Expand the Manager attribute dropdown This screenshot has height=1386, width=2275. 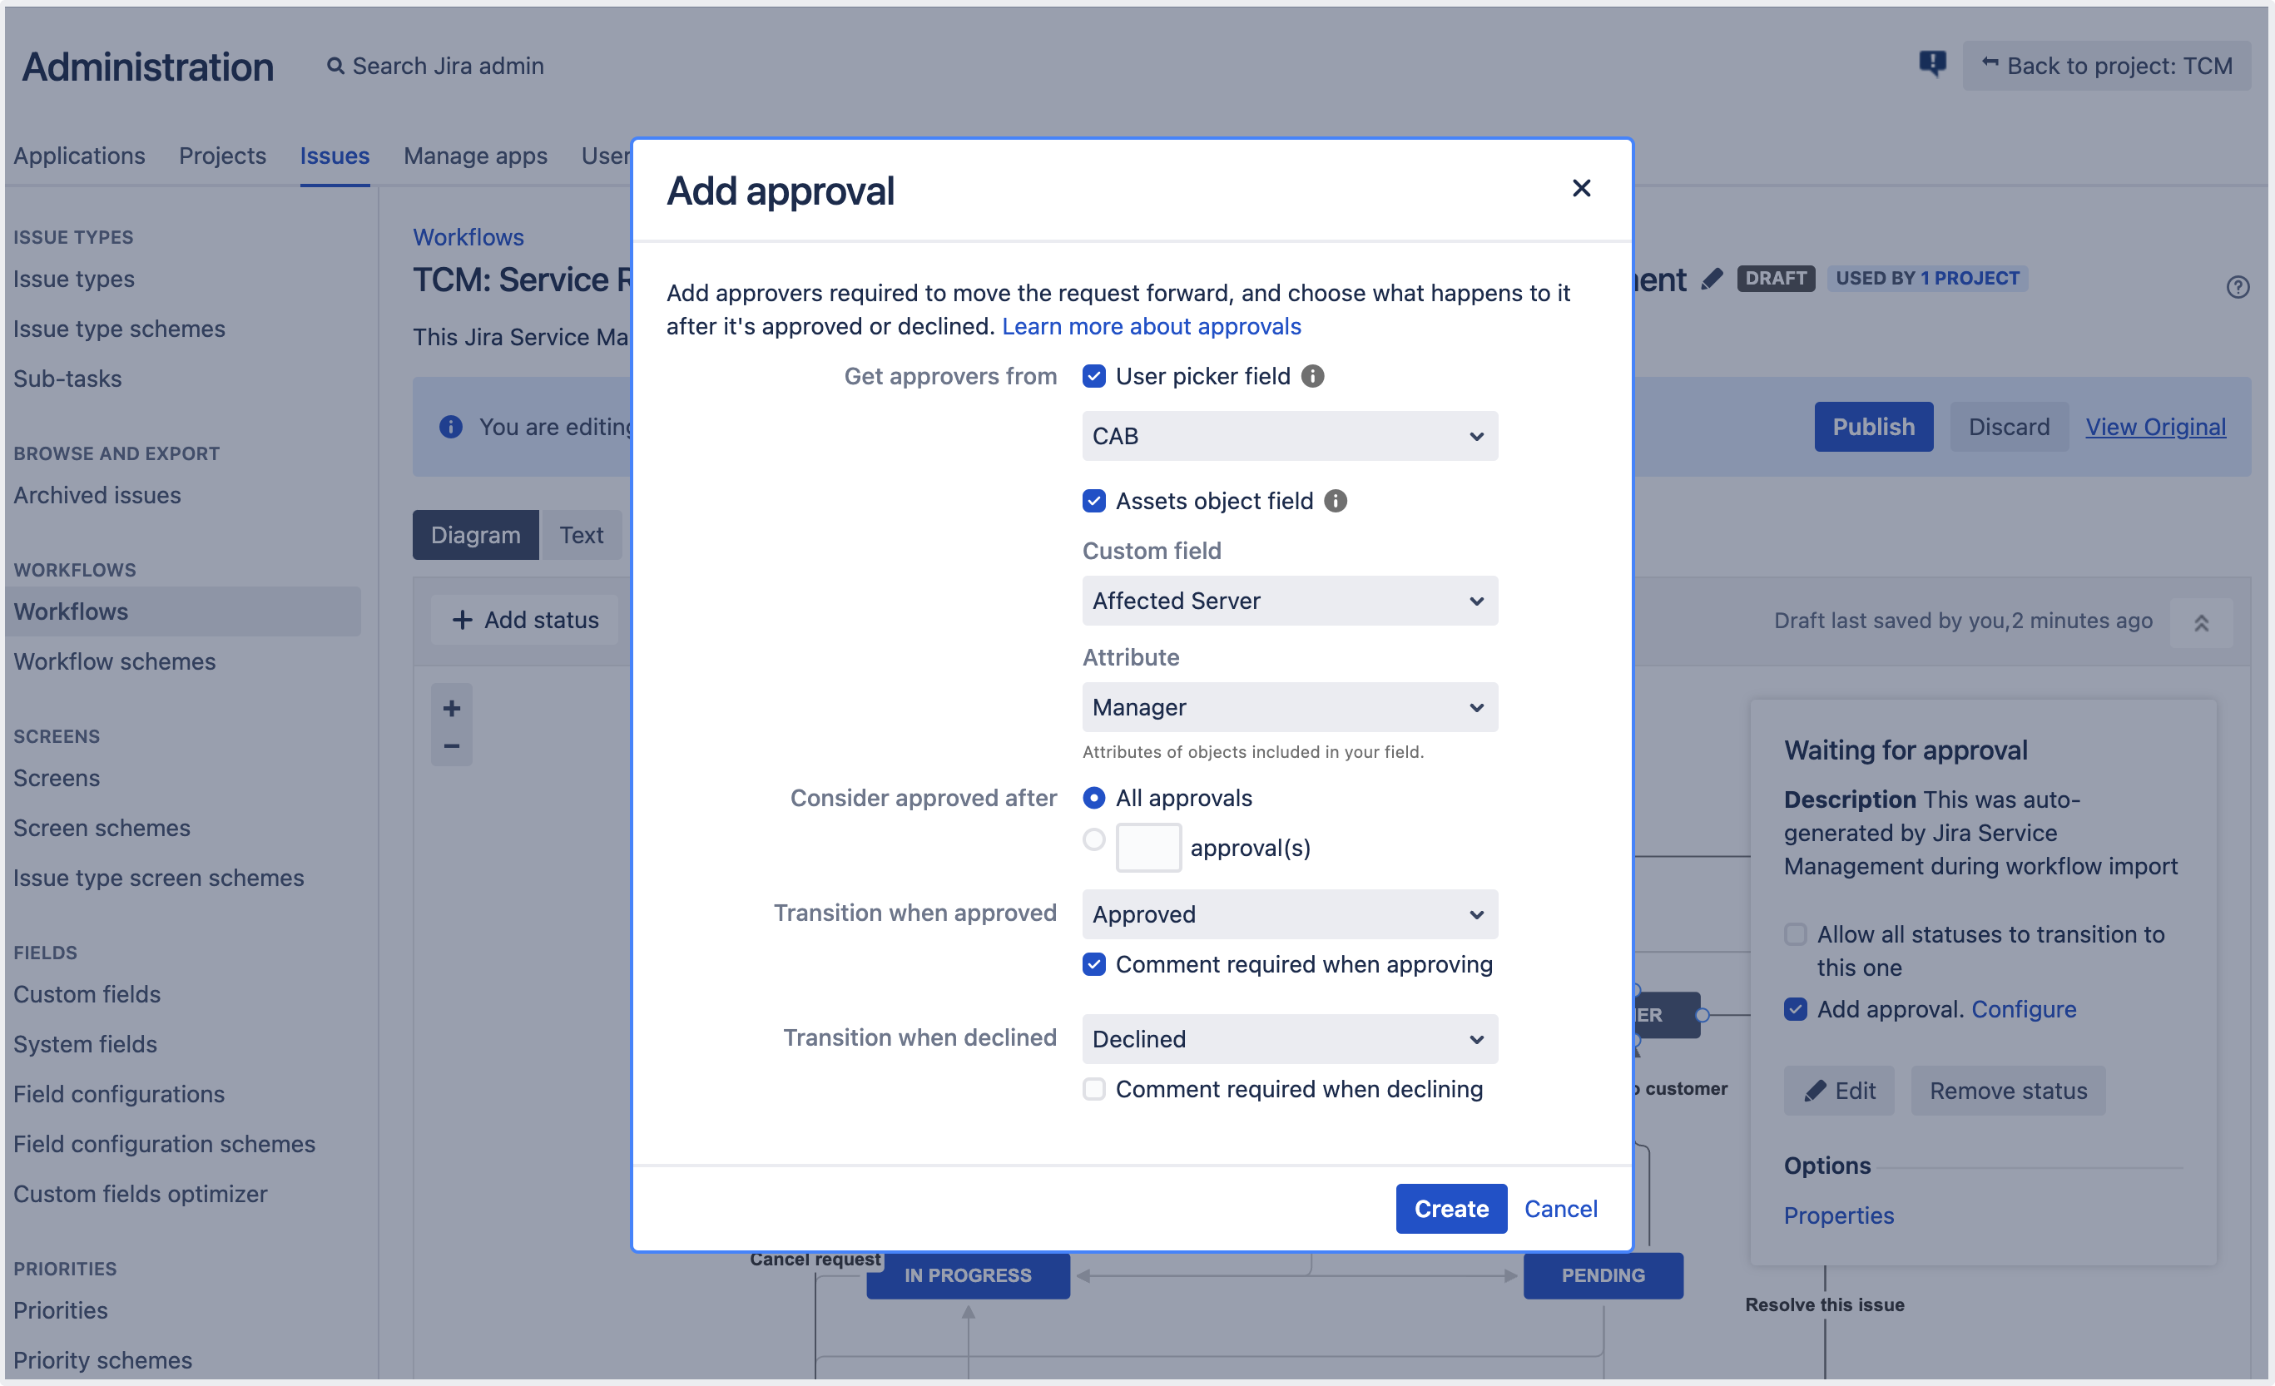click(x=1289, y=707)
